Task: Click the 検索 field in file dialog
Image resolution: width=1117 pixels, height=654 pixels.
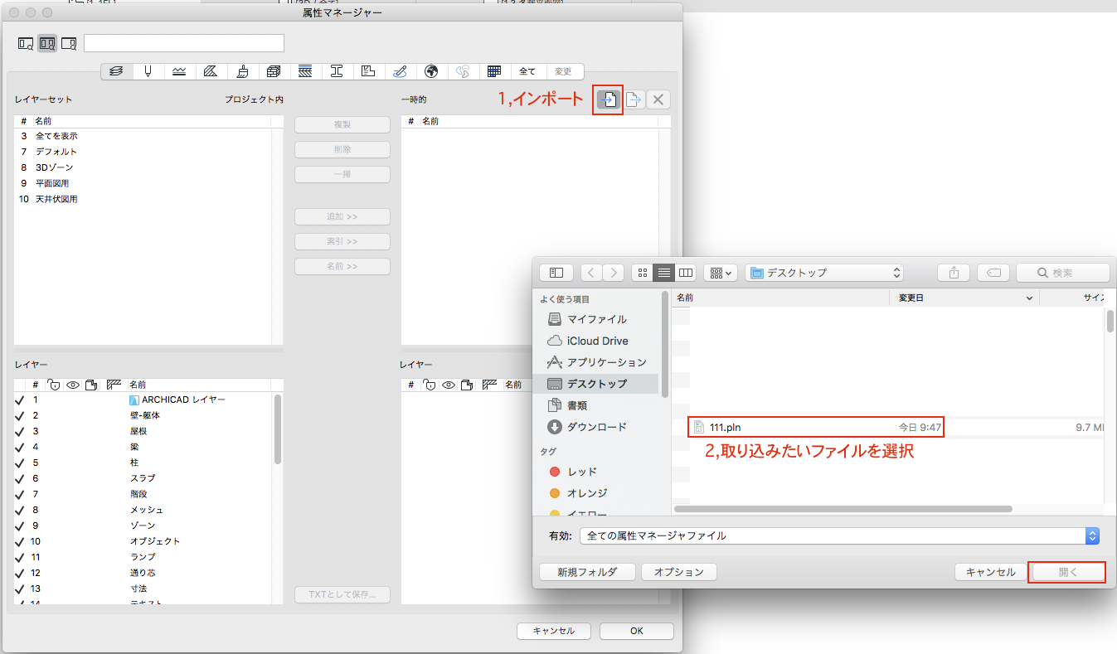Action: point(1062,273)
